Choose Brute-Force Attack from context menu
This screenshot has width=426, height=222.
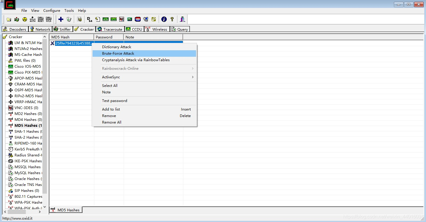pos(144,54)
